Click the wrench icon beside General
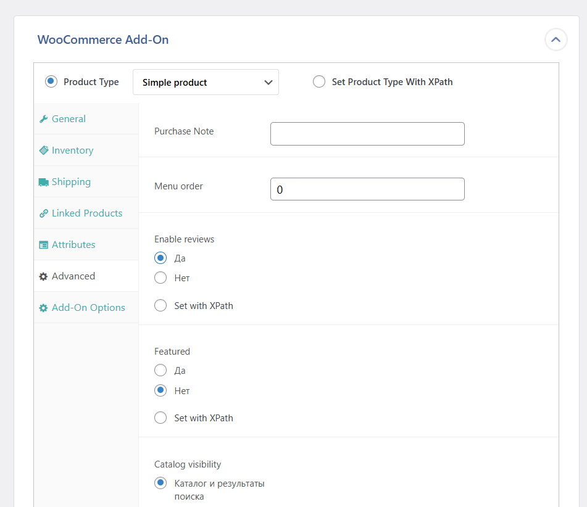The image size is (587, 507). tap(43, 119)
